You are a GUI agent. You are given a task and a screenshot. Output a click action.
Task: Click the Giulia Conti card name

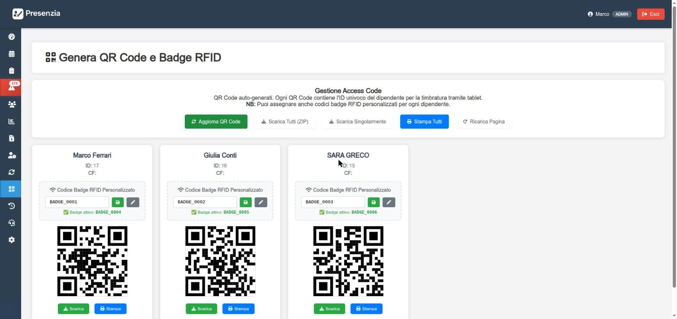click(x=220, y=155)
